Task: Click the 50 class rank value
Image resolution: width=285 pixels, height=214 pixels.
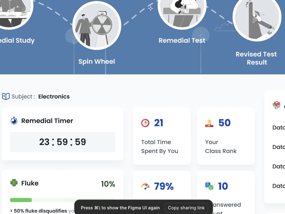Action: coord(225,123)
